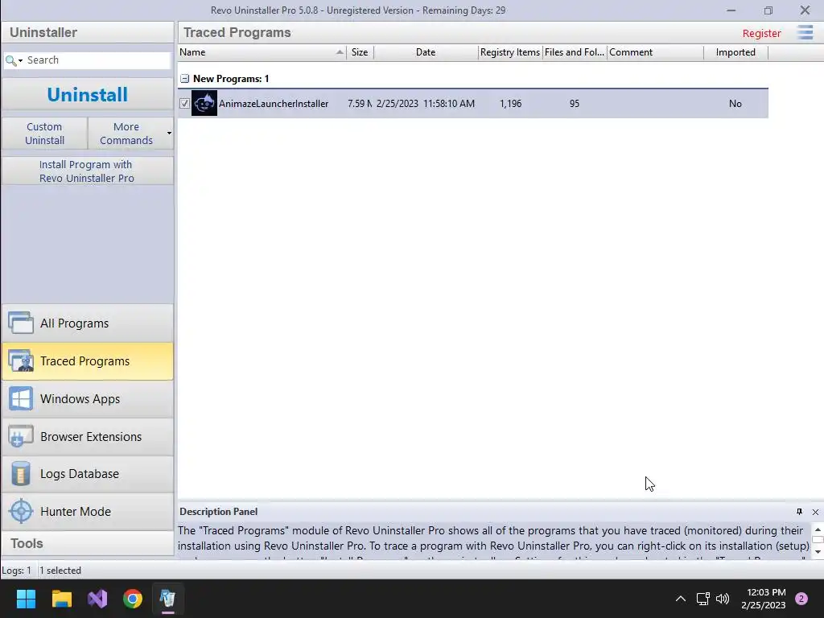Toggle the AnimazeLauncherInstaller checkbox

pos(184,104)
